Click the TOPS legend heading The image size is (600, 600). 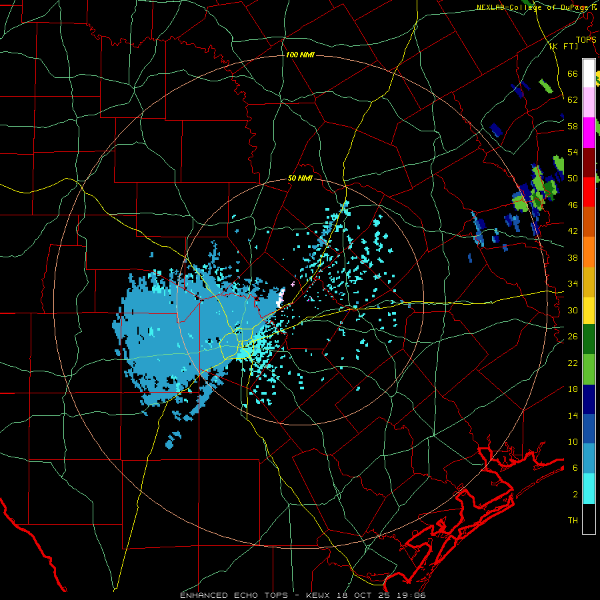586,39
